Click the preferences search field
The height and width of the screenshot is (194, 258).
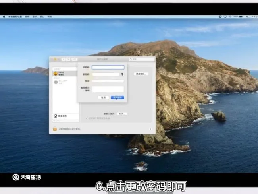pyautogui.click(x=142, y=59)
